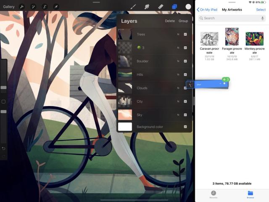The height and width of the screenshot is (202, 269).
Task: Select the Eraser tool
Action: (x=161, y=7)
